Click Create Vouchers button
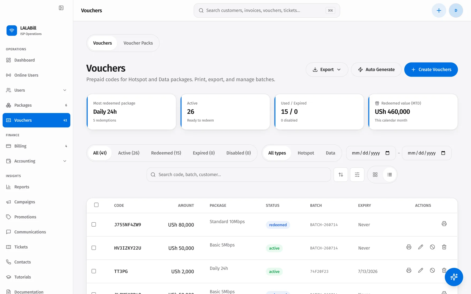This screenshot has height=294, width=471. point(431,69)
